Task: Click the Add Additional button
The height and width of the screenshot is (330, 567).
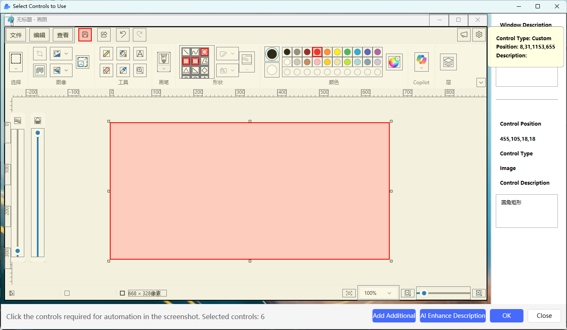Action: point(394,316)
